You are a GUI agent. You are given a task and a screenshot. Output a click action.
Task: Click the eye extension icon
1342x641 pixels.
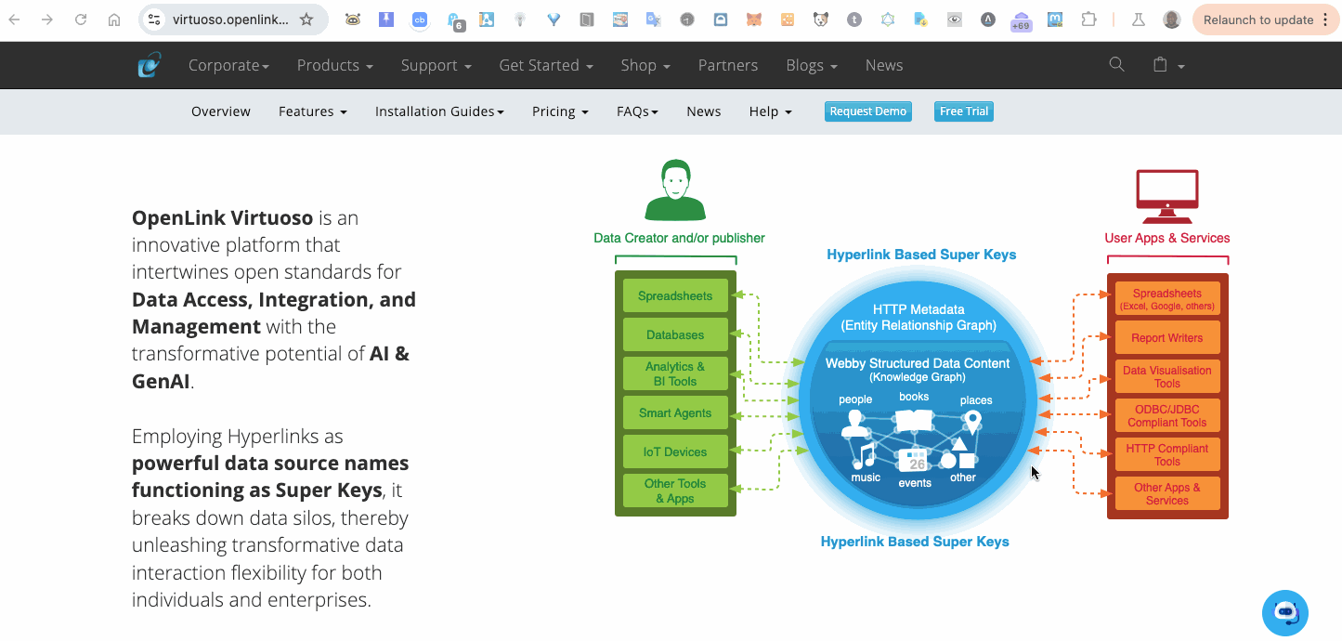pos(955,20)
